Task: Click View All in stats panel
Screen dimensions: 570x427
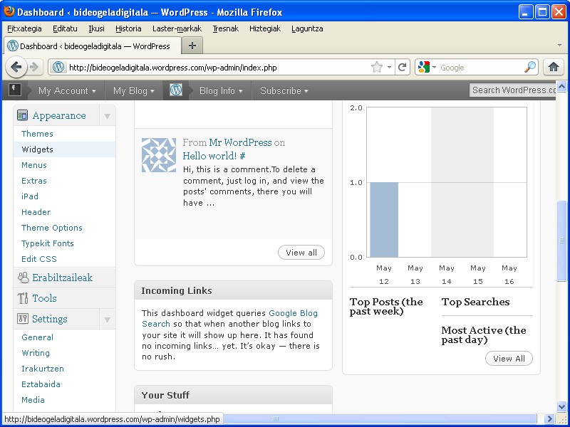Action: pyautogui.click(x=509, y=359)
